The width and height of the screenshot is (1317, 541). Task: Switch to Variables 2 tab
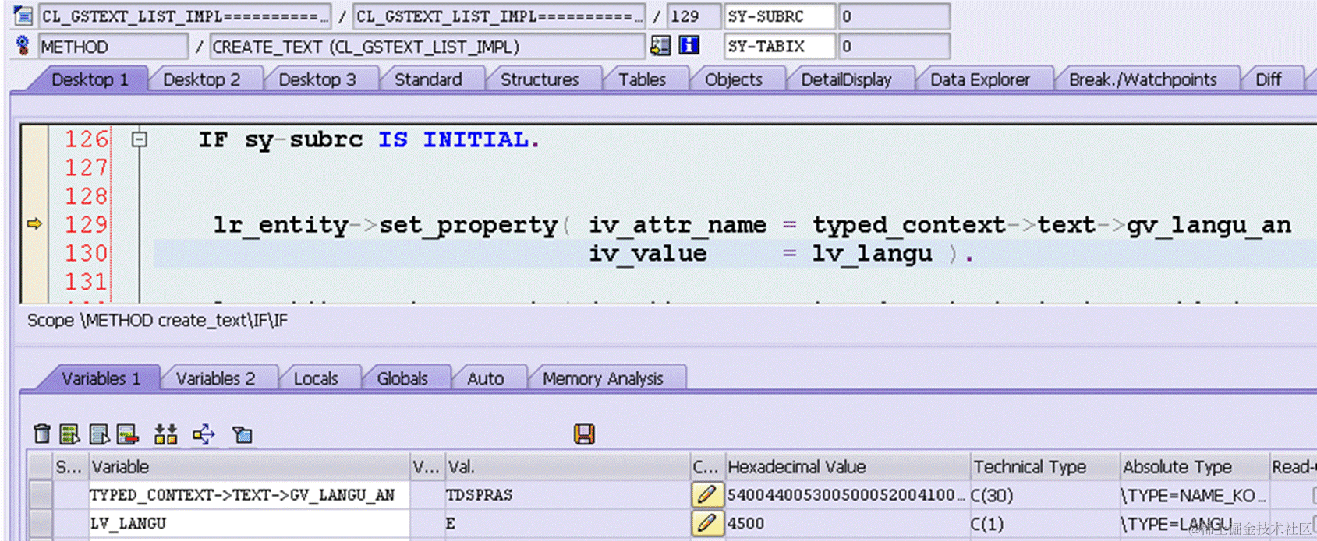coord(215,378)
